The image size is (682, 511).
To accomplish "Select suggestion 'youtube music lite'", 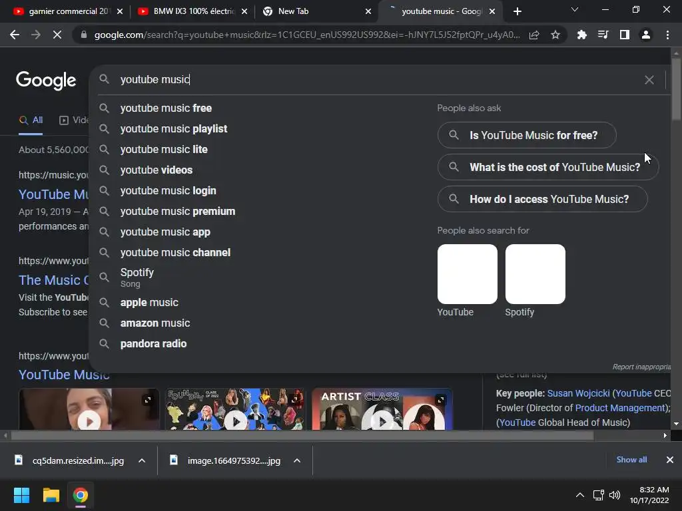I will tap(164, 150).
